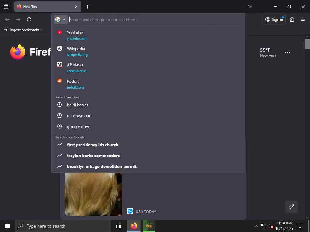Select trending treylon burks commanders

(148, 156)
